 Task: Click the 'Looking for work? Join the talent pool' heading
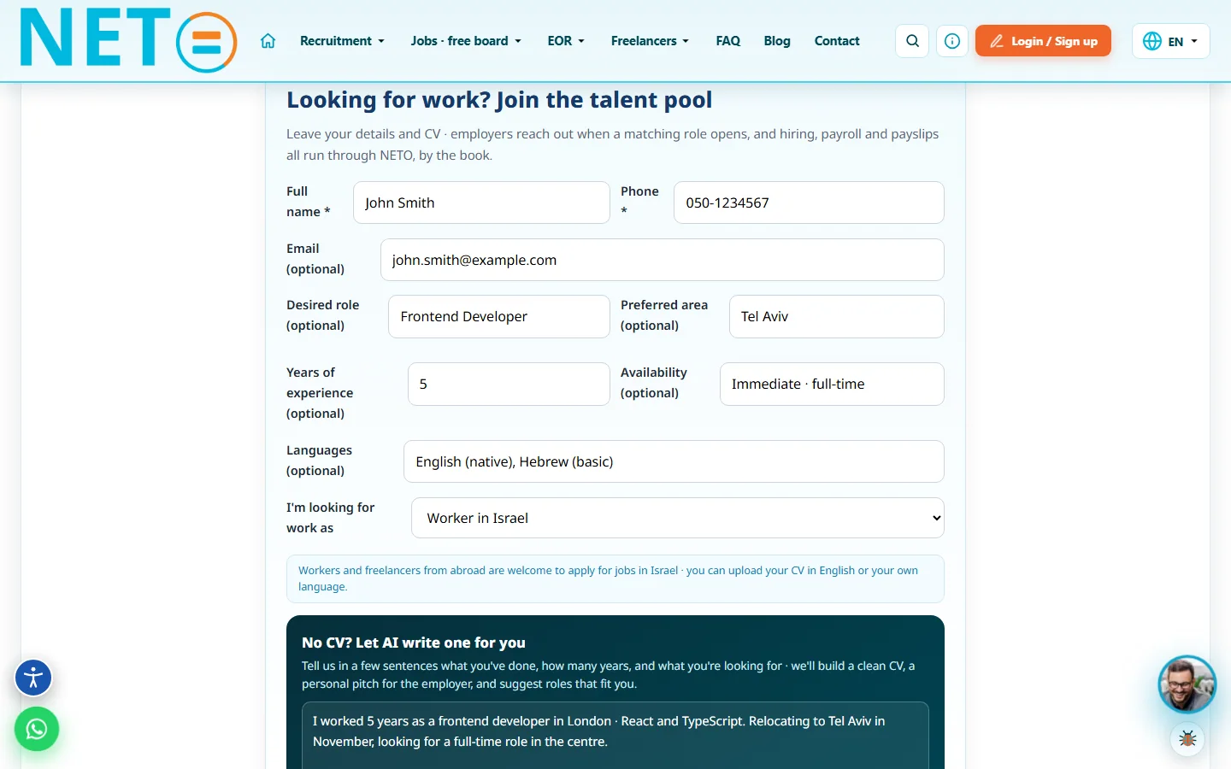click(499, 100)
